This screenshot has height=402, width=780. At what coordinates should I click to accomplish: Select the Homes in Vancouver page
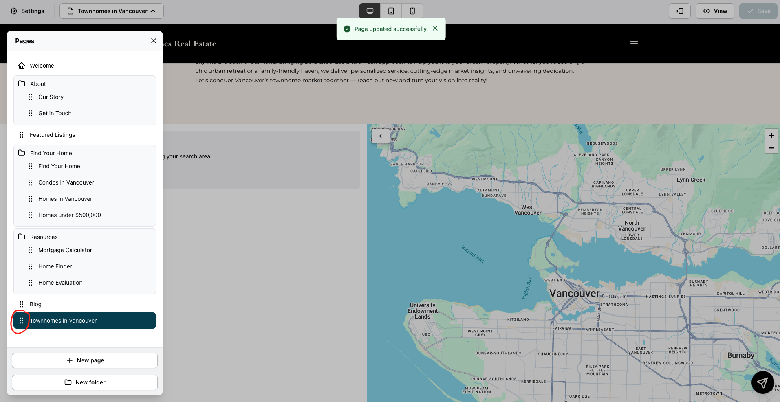65,199
